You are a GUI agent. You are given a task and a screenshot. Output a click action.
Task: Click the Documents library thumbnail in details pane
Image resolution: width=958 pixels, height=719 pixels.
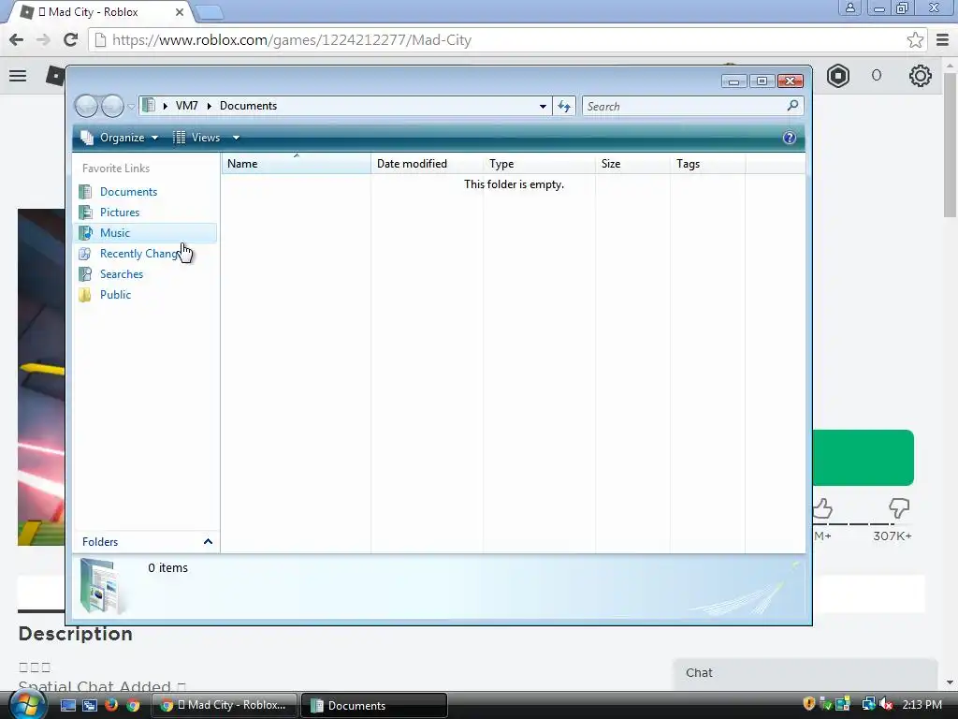(101, 585)
